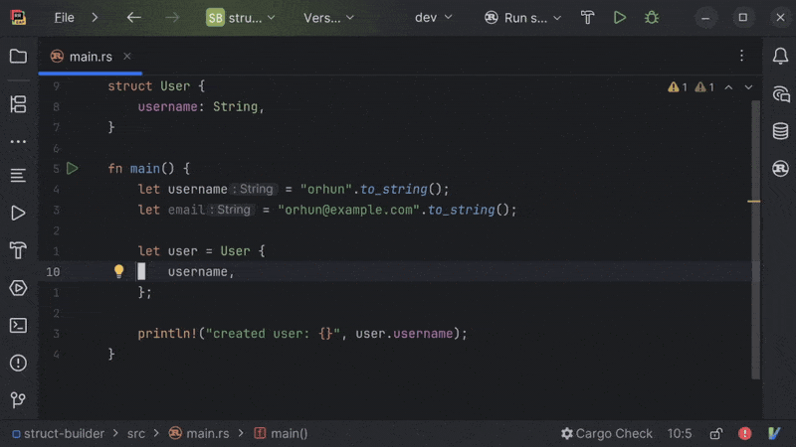The width and height of the screenshot is (796, 447).
Task: Click the second weak-warning count indicator
Action: pyautogui.click(x=704, y=87)
